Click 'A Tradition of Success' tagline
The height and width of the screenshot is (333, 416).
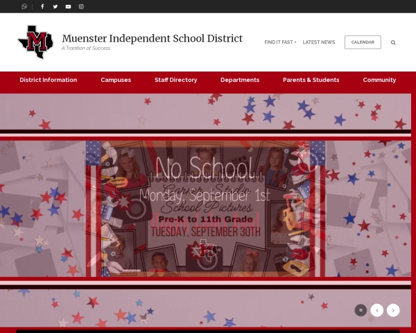[86, 48]
